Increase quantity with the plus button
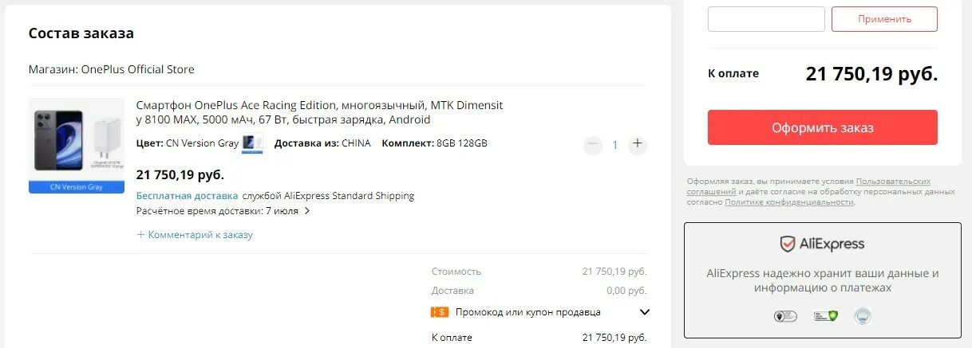This screenshot has width=972, height=348. (637, 145)
